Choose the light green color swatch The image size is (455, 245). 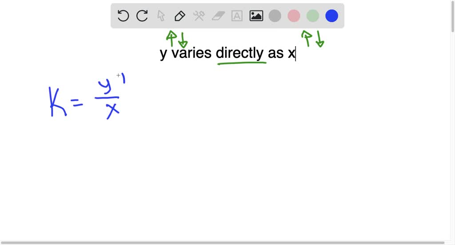tap(313, 16)
